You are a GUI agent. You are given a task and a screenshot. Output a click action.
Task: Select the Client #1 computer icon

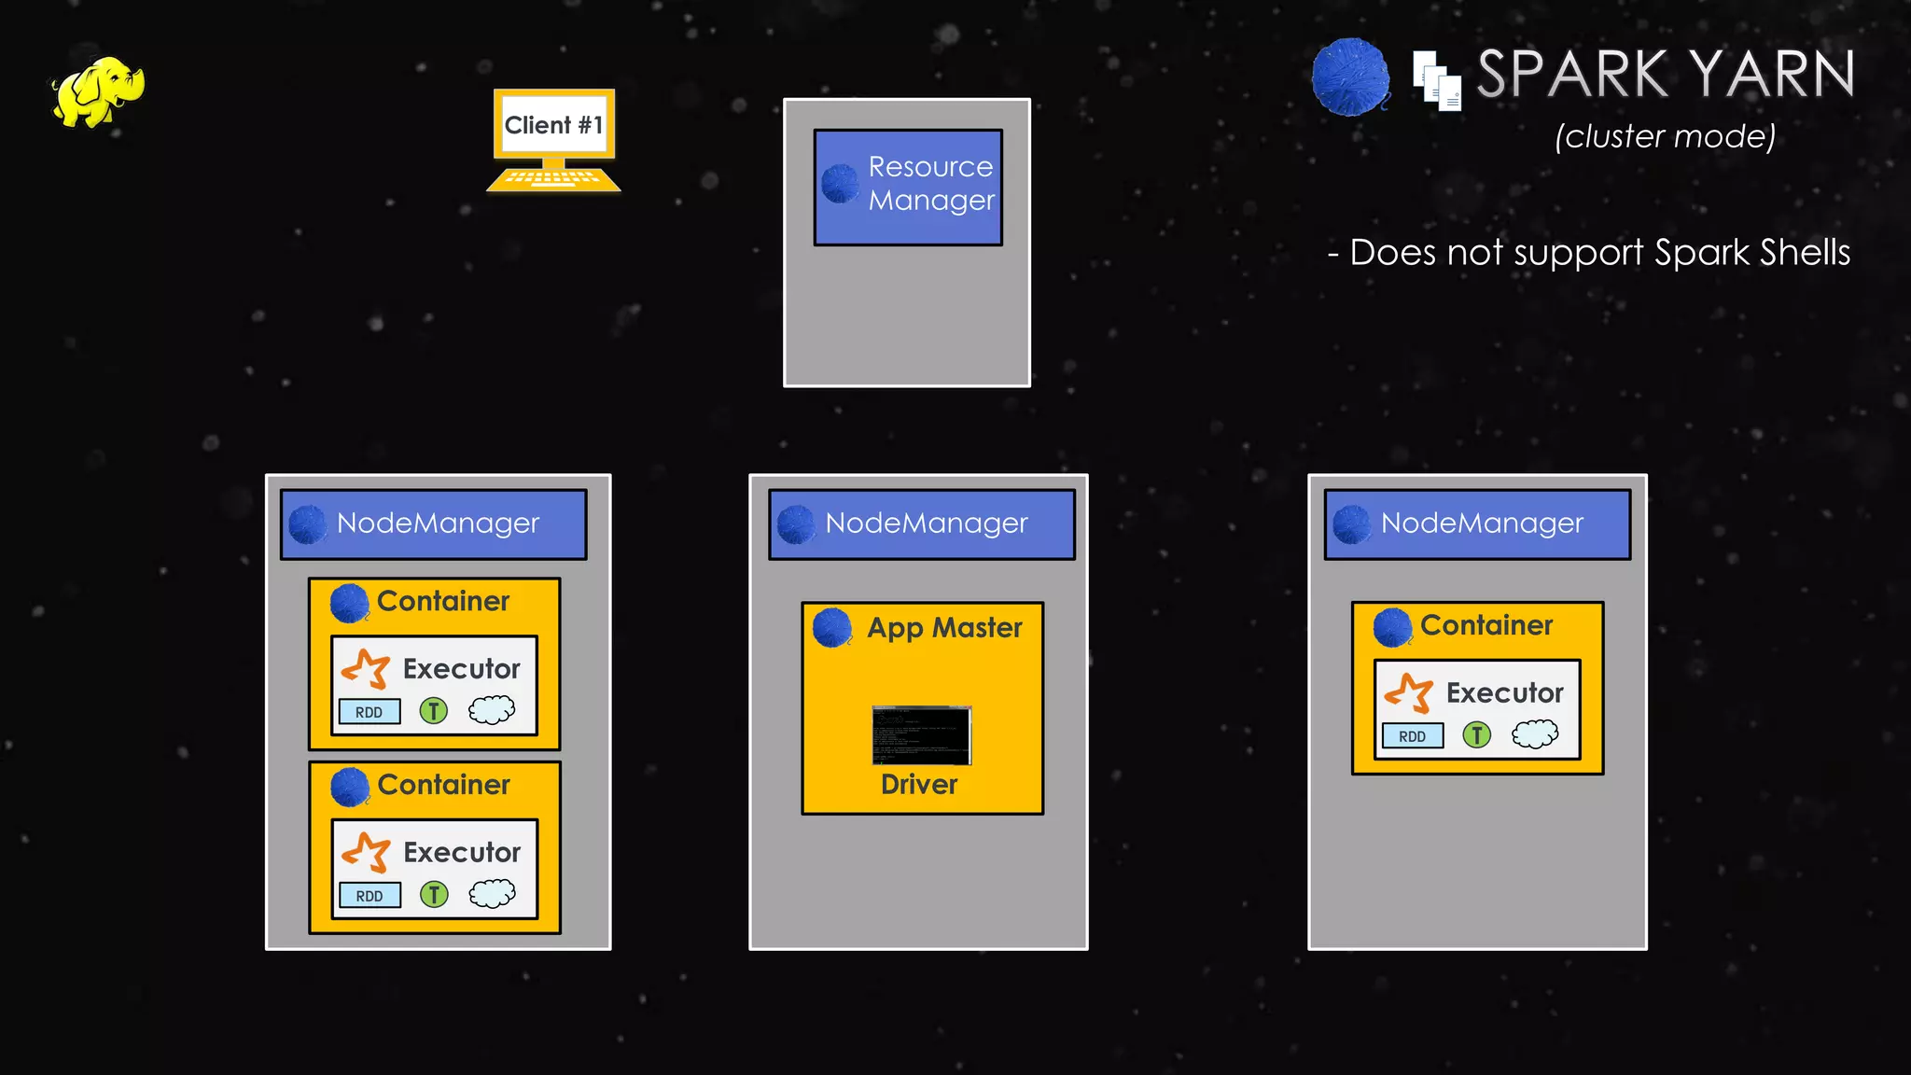point(553,141)
